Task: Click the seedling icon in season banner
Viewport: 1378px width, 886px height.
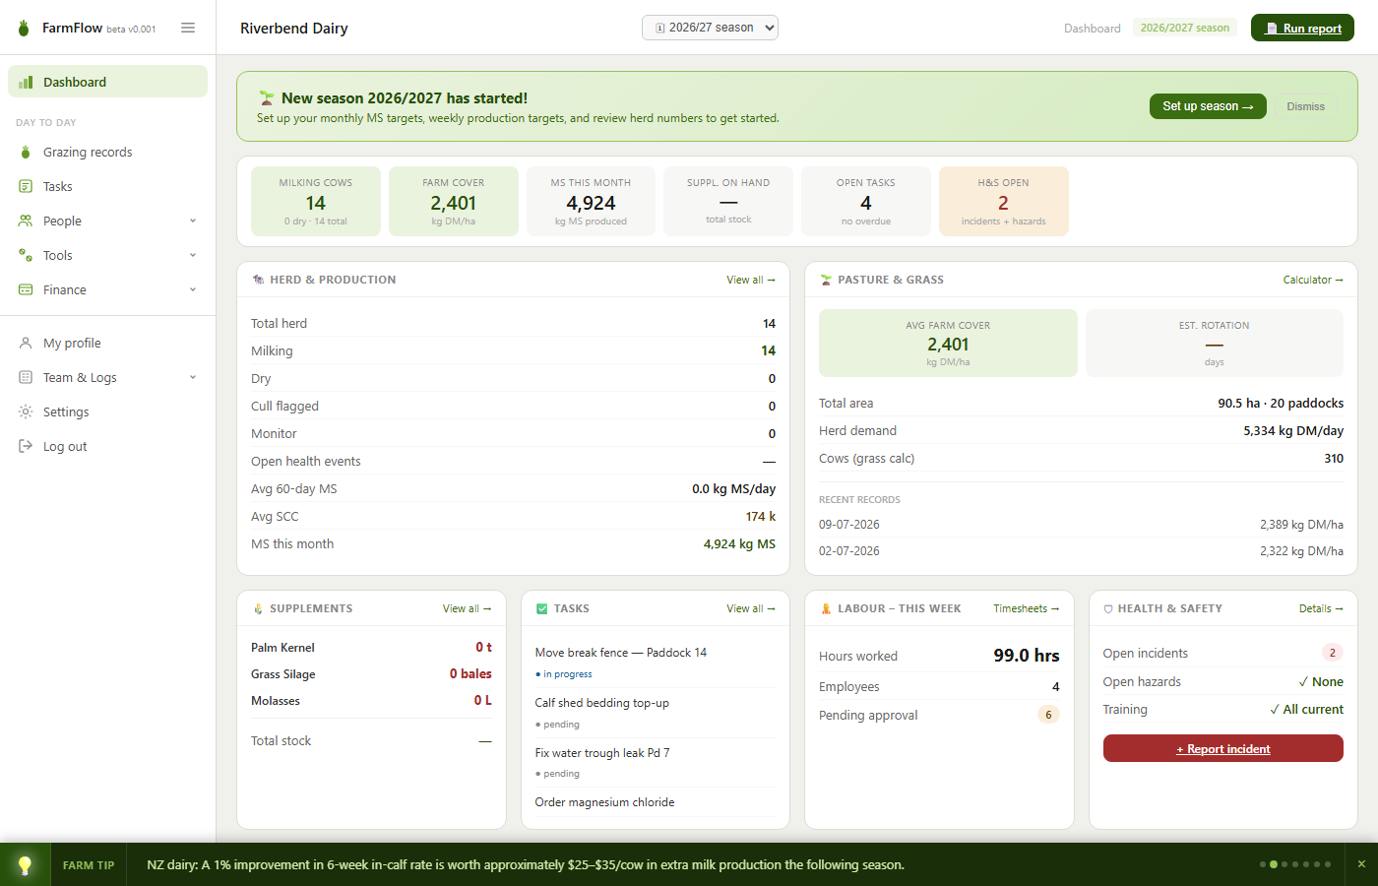Action: point(267,97)
